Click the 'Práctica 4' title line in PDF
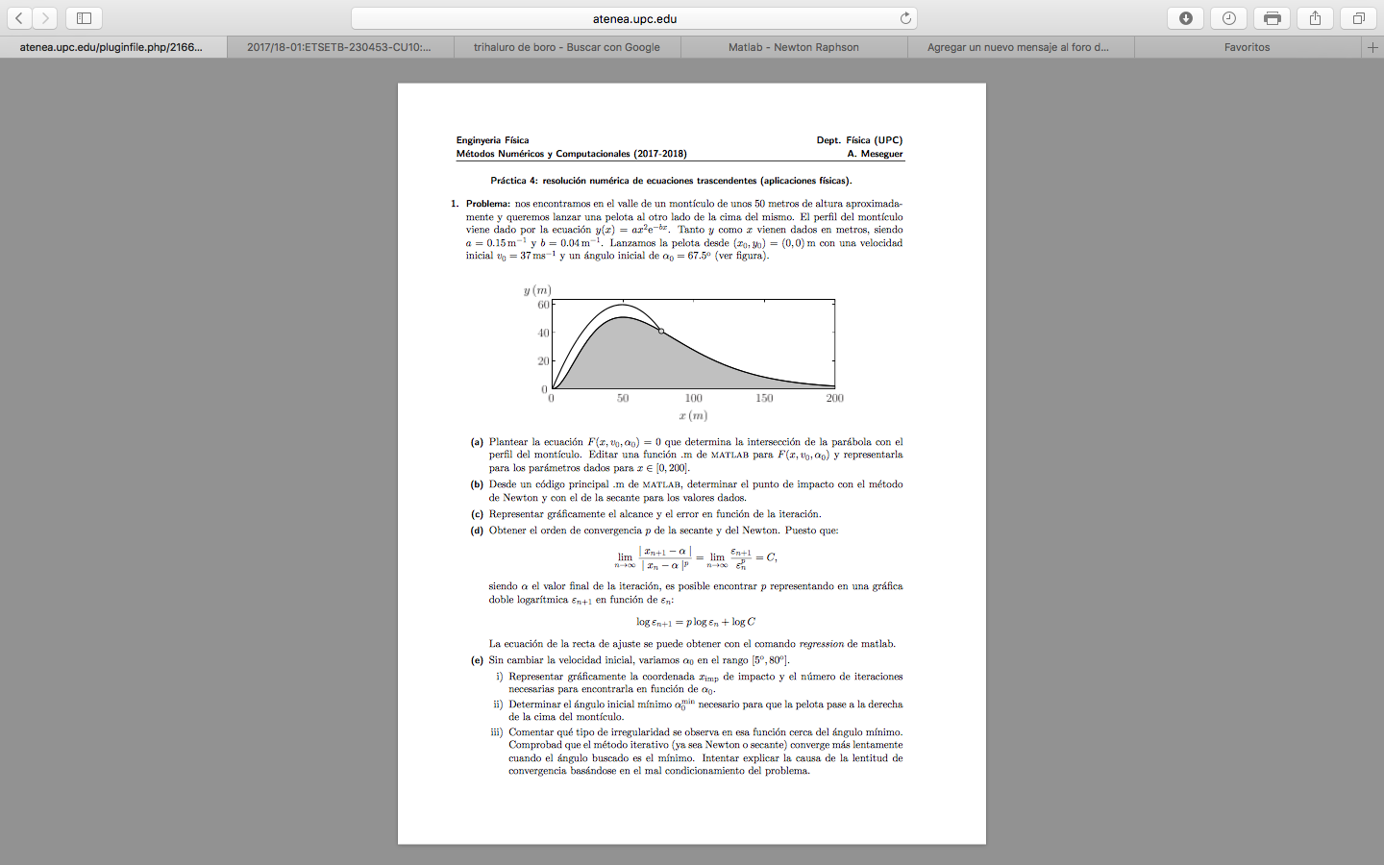1384x865 pixels. pos(671,181)
